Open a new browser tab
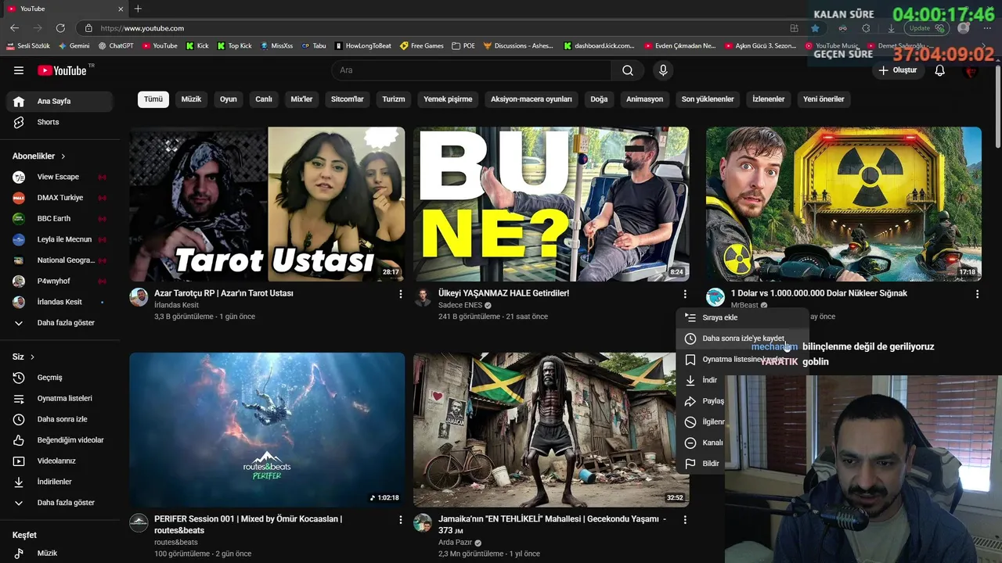This screenshot has width=1002, height=563. (138, 9)
